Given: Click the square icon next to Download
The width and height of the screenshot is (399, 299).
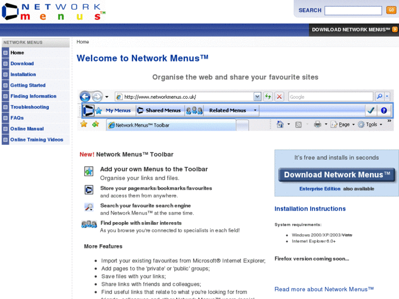Looking at the screenshot, I should click(x=5, y=64).
